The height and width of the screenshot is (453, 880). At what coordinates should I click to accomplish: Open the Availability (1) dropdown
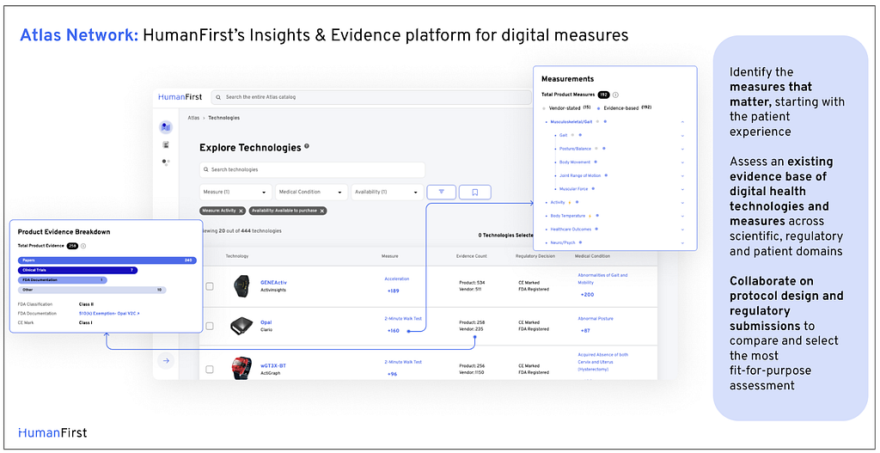(x=388, y=192)
